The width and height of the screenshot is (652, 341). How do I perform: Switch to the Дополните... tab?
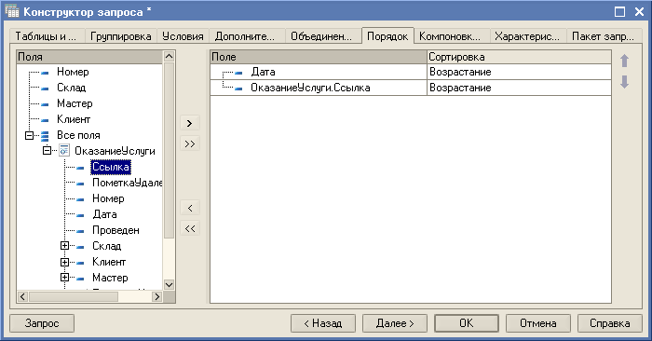(x=247, y=36)
